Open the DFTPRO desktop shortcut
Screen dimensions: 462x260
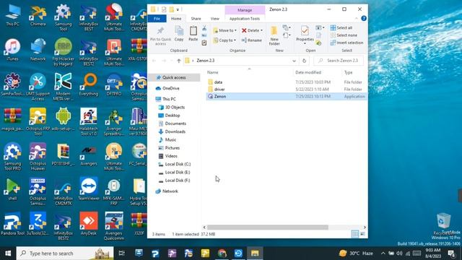[114, 84]
